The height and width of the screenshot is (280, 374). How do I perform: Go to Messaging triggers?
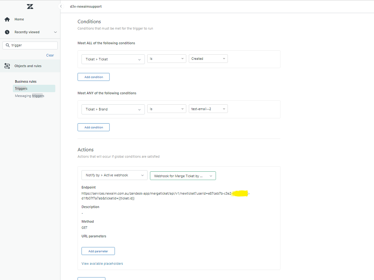pyautogui.click(x=29, y=96)
